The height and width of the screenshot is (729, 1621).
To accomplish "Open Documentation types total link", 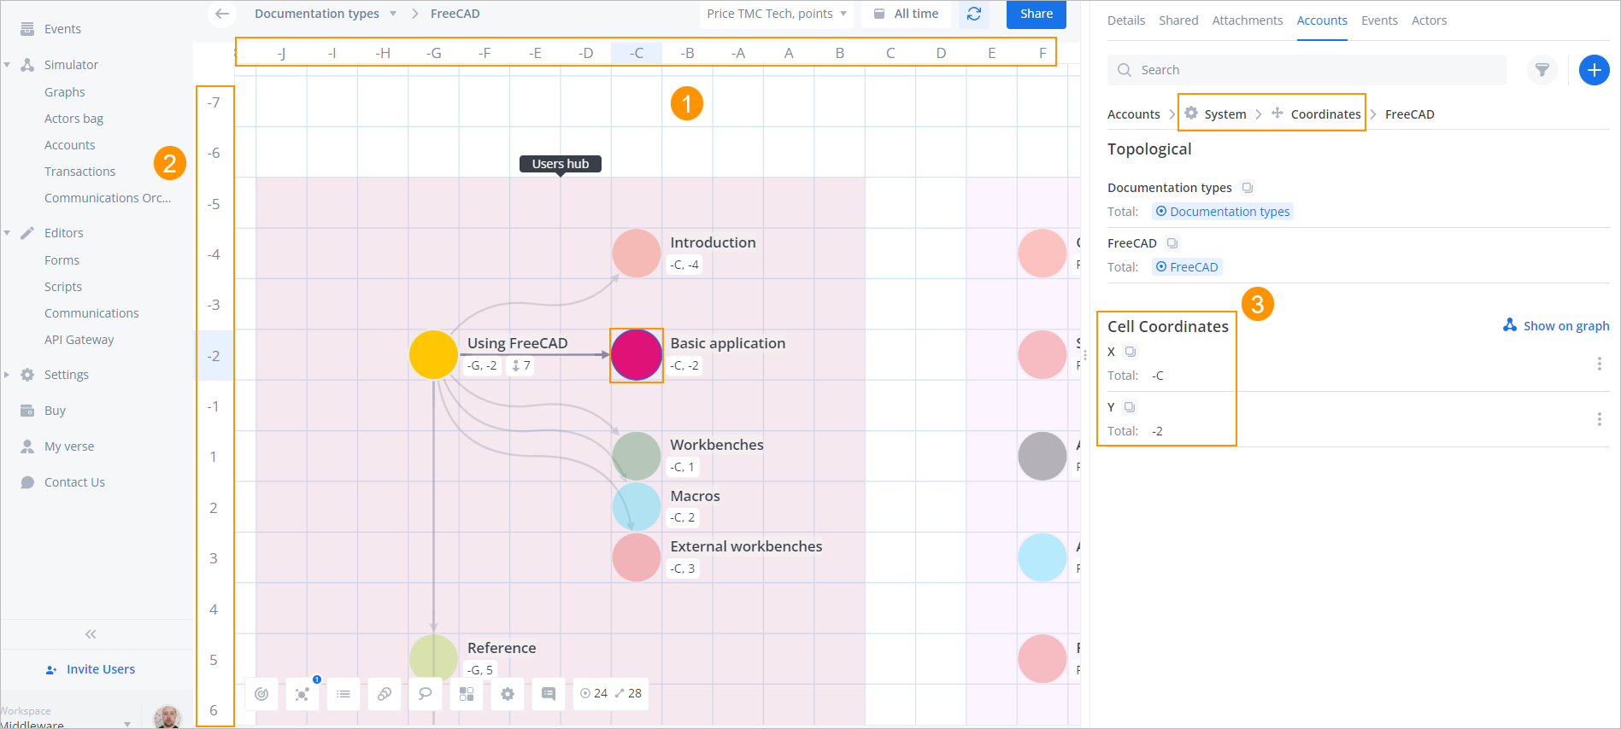I will click(1223, 212).
